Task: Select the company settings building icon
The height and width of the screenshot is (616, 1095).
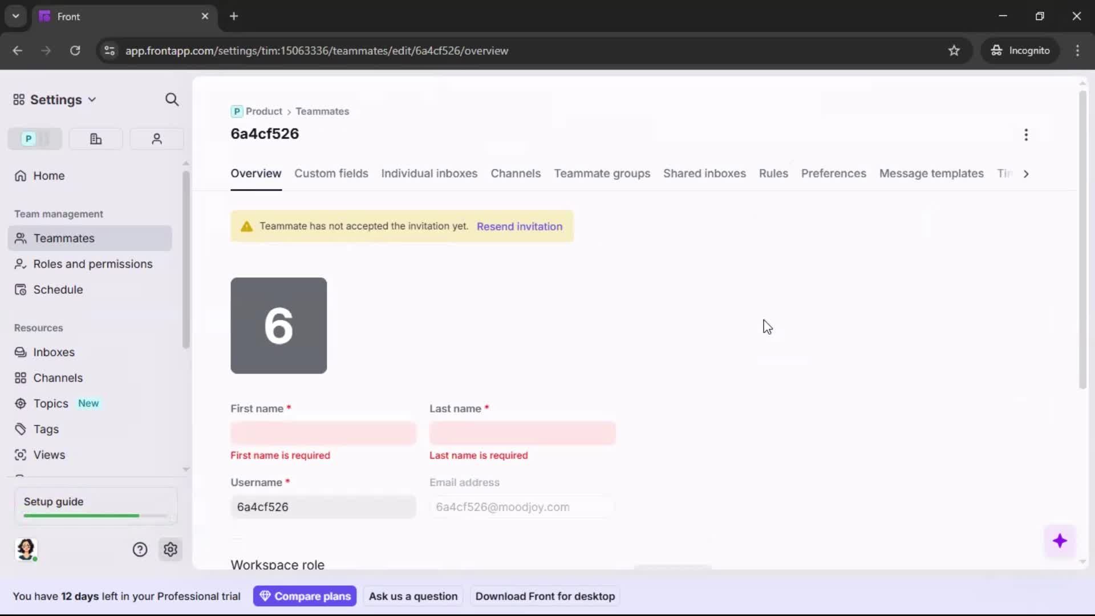Action: pos(96,139)
